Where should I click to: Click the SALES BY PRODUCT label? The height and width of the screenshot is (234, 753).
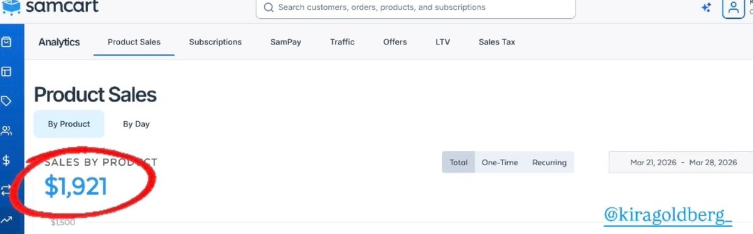click(101, 162)
